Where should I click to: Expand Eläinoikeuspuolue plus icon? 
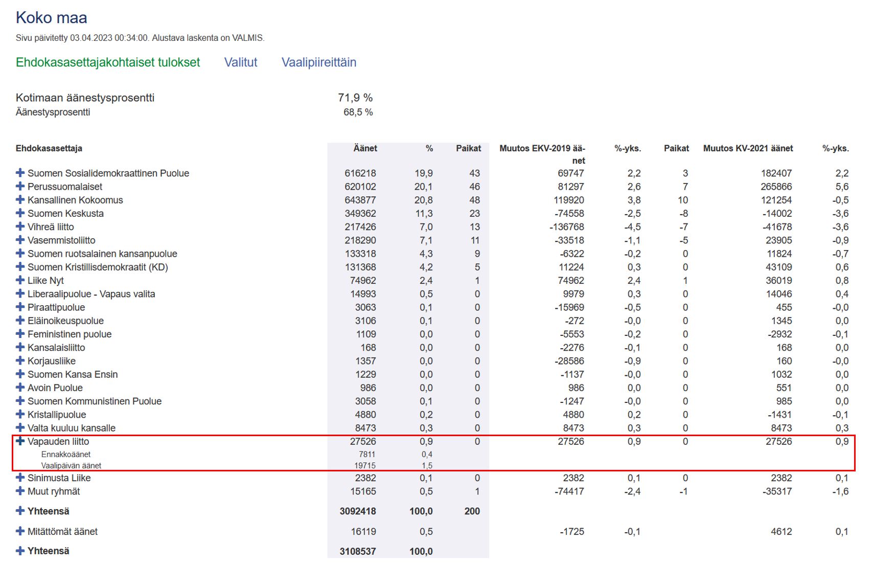[x=20, y=320]
